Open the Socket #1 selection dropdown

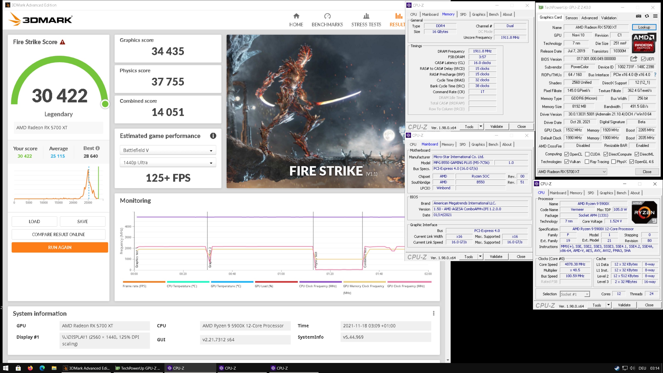coord(575,294)
